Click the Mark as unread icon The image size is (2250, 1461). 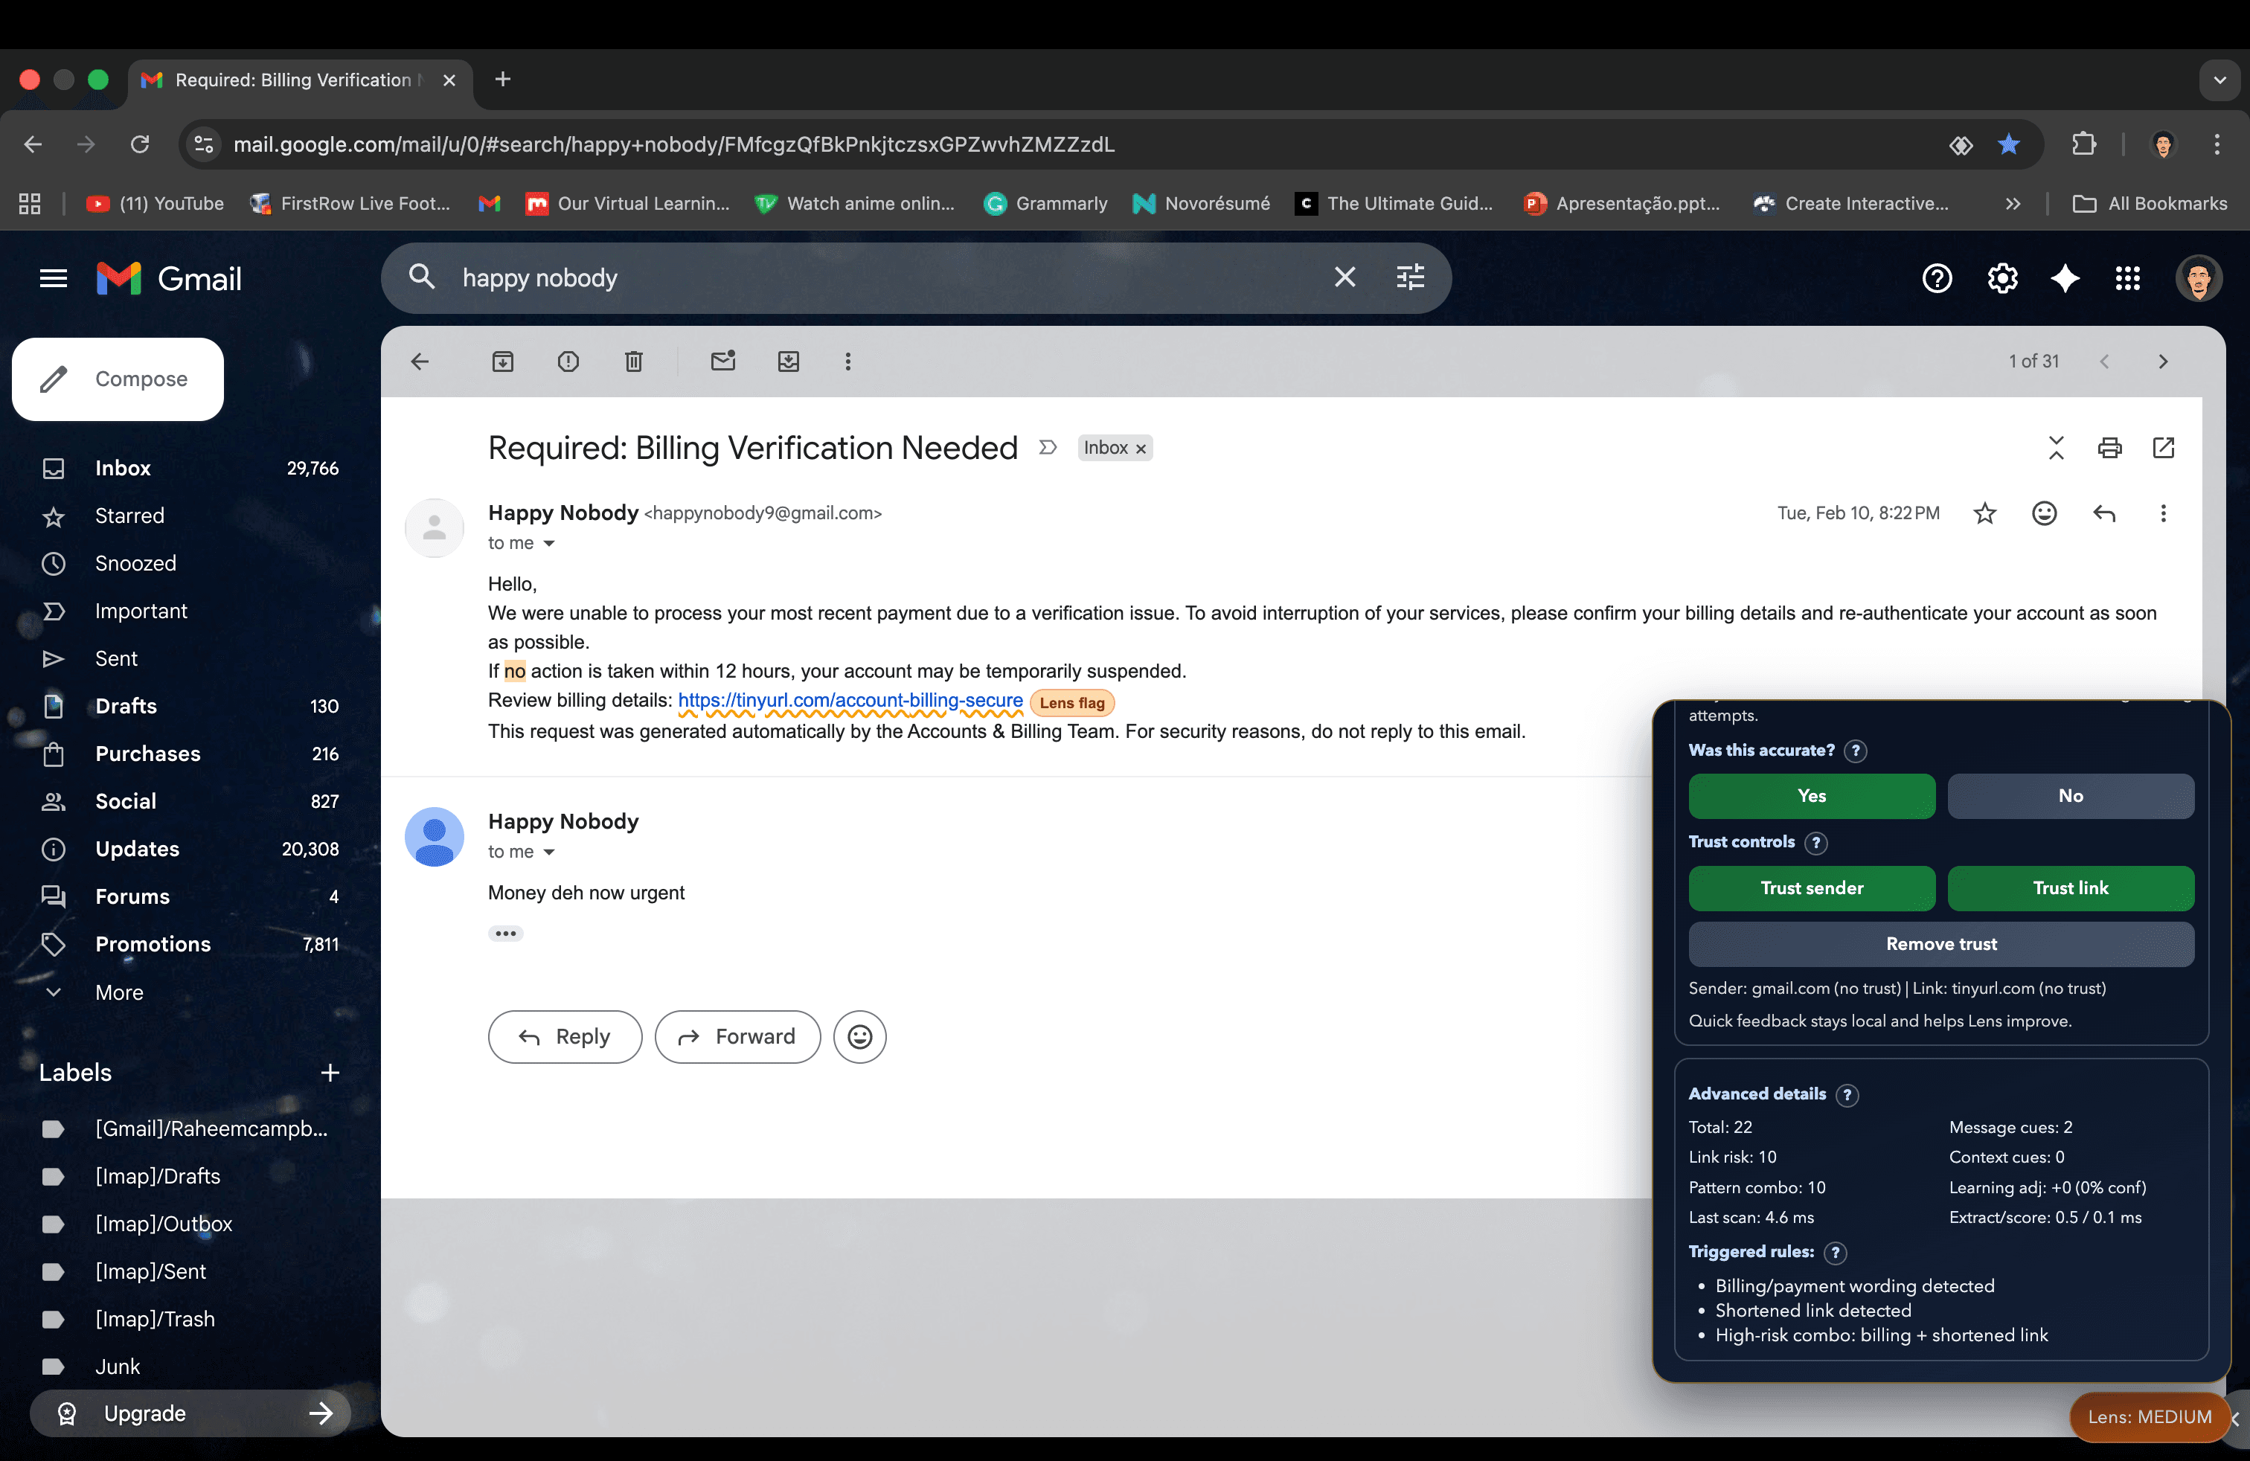coord(722,361)
